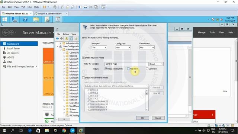Open Group Policy editor Action menu
This screenshot has width=238, height=134.
coord(66,34)
